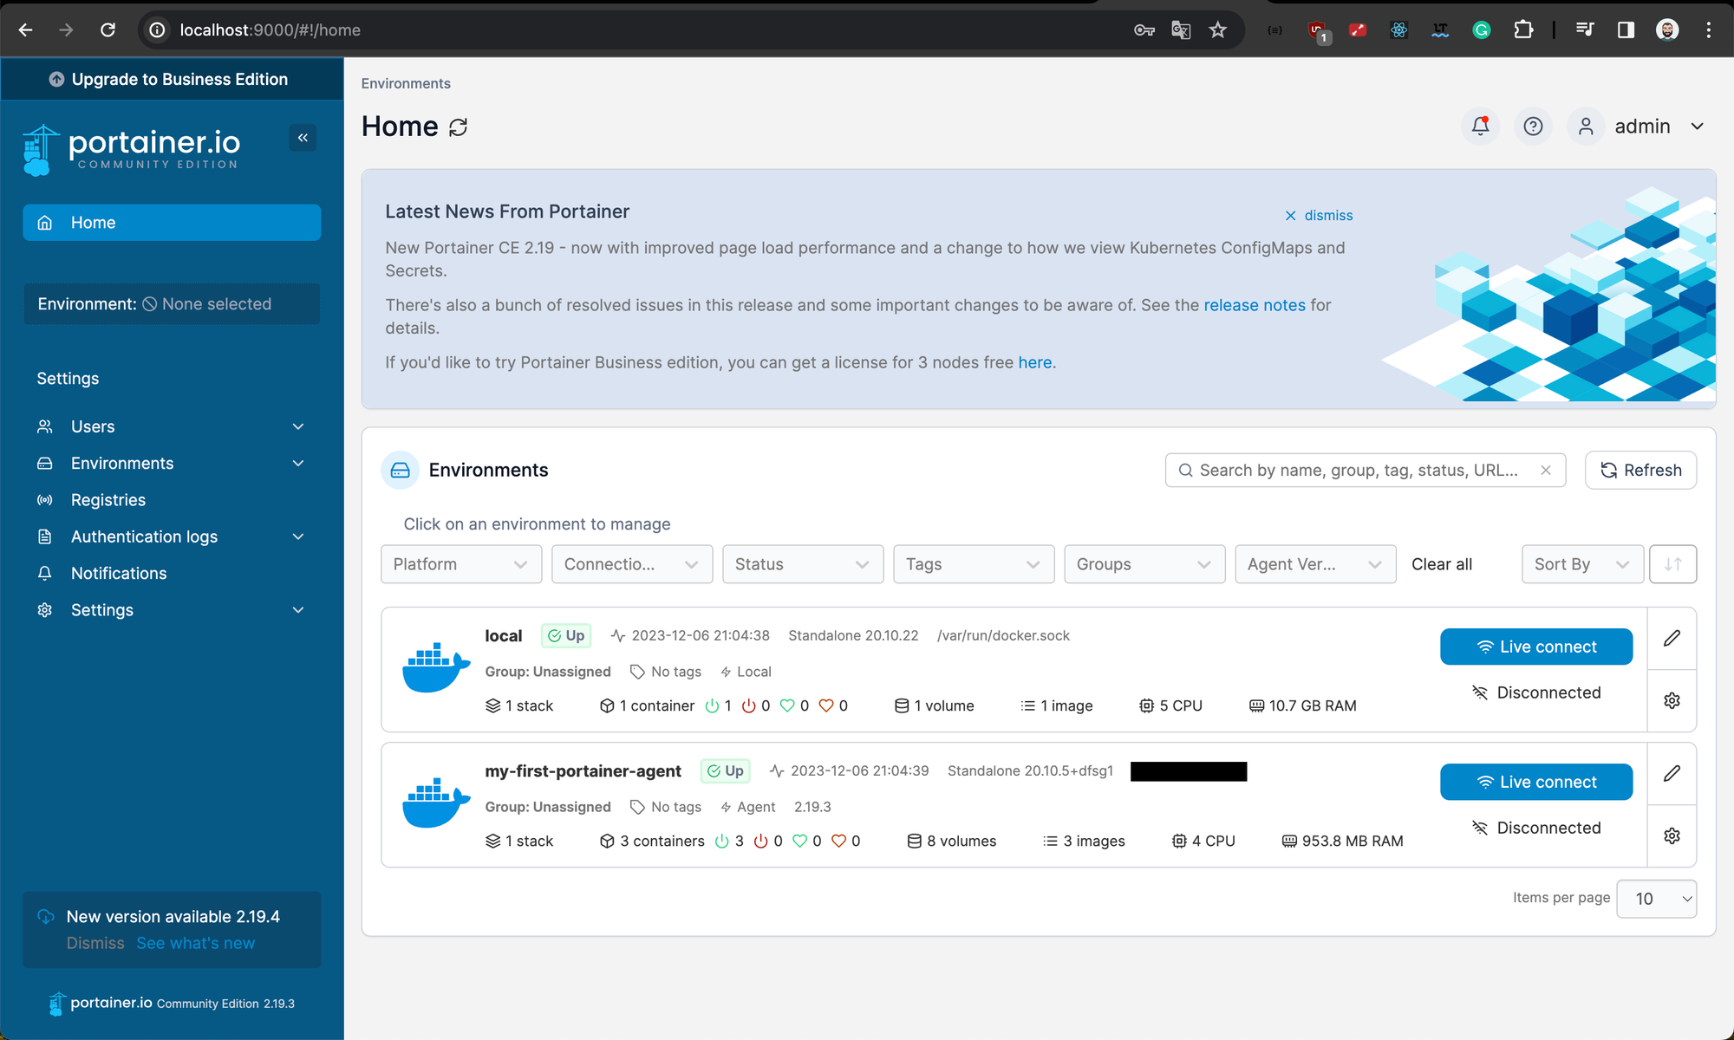Collapse the sidebar with double-chevron icon
The image size is (1734, 1040).
303,138
